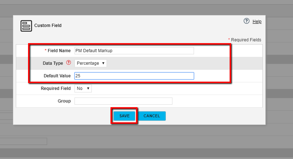Click the circled question mark beside Help
This screenshot has height=159, width=293.
click(247, 21)
